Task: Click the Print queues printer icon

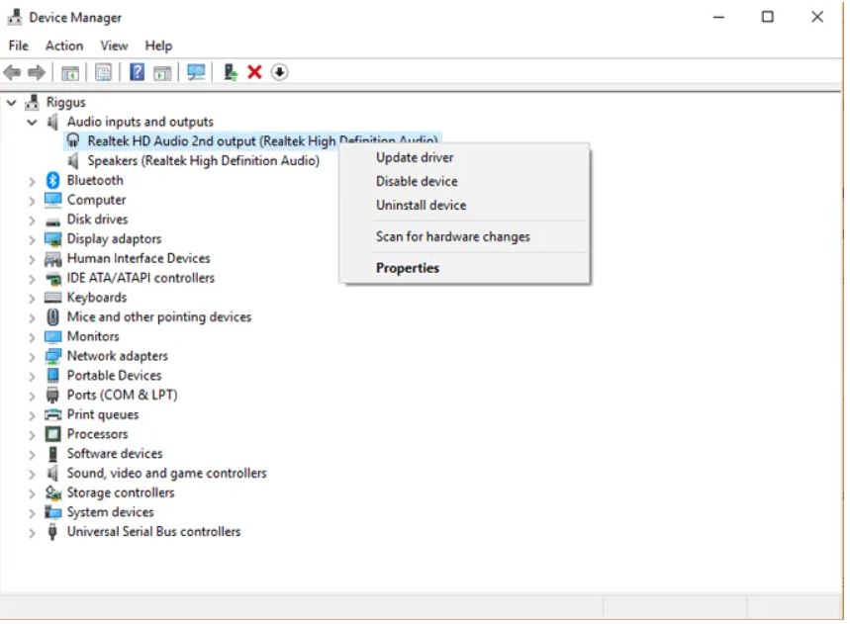Action: point(52,414)
